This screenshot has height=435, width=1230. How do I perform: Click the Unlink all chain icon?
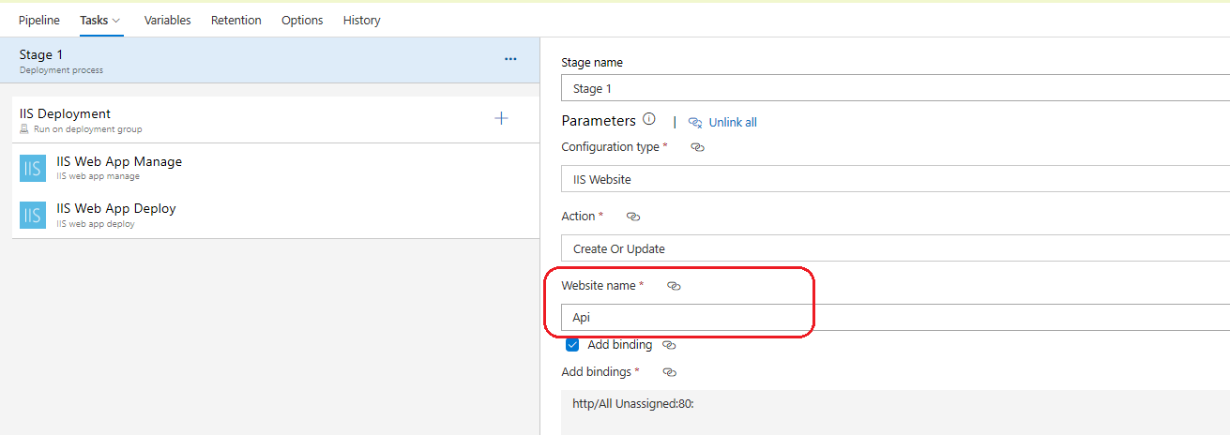click(x=695, y=122)
